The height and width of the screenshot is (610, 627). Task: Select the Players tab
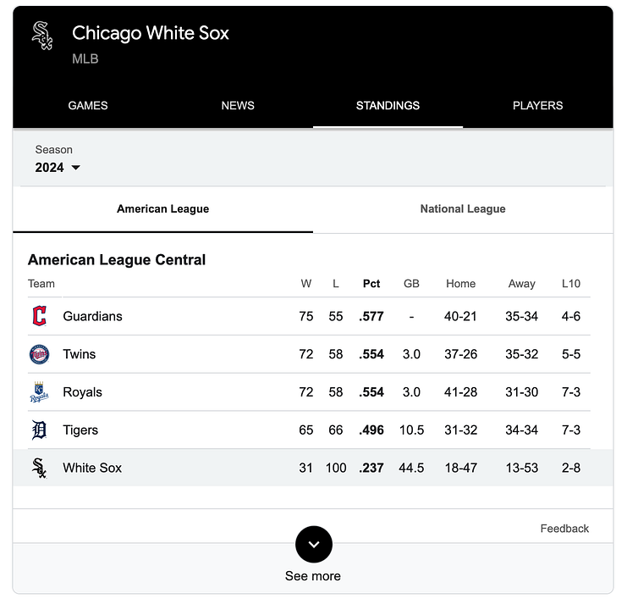coord(538,105)
